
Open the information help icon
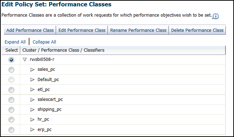(x=216, y=16)
